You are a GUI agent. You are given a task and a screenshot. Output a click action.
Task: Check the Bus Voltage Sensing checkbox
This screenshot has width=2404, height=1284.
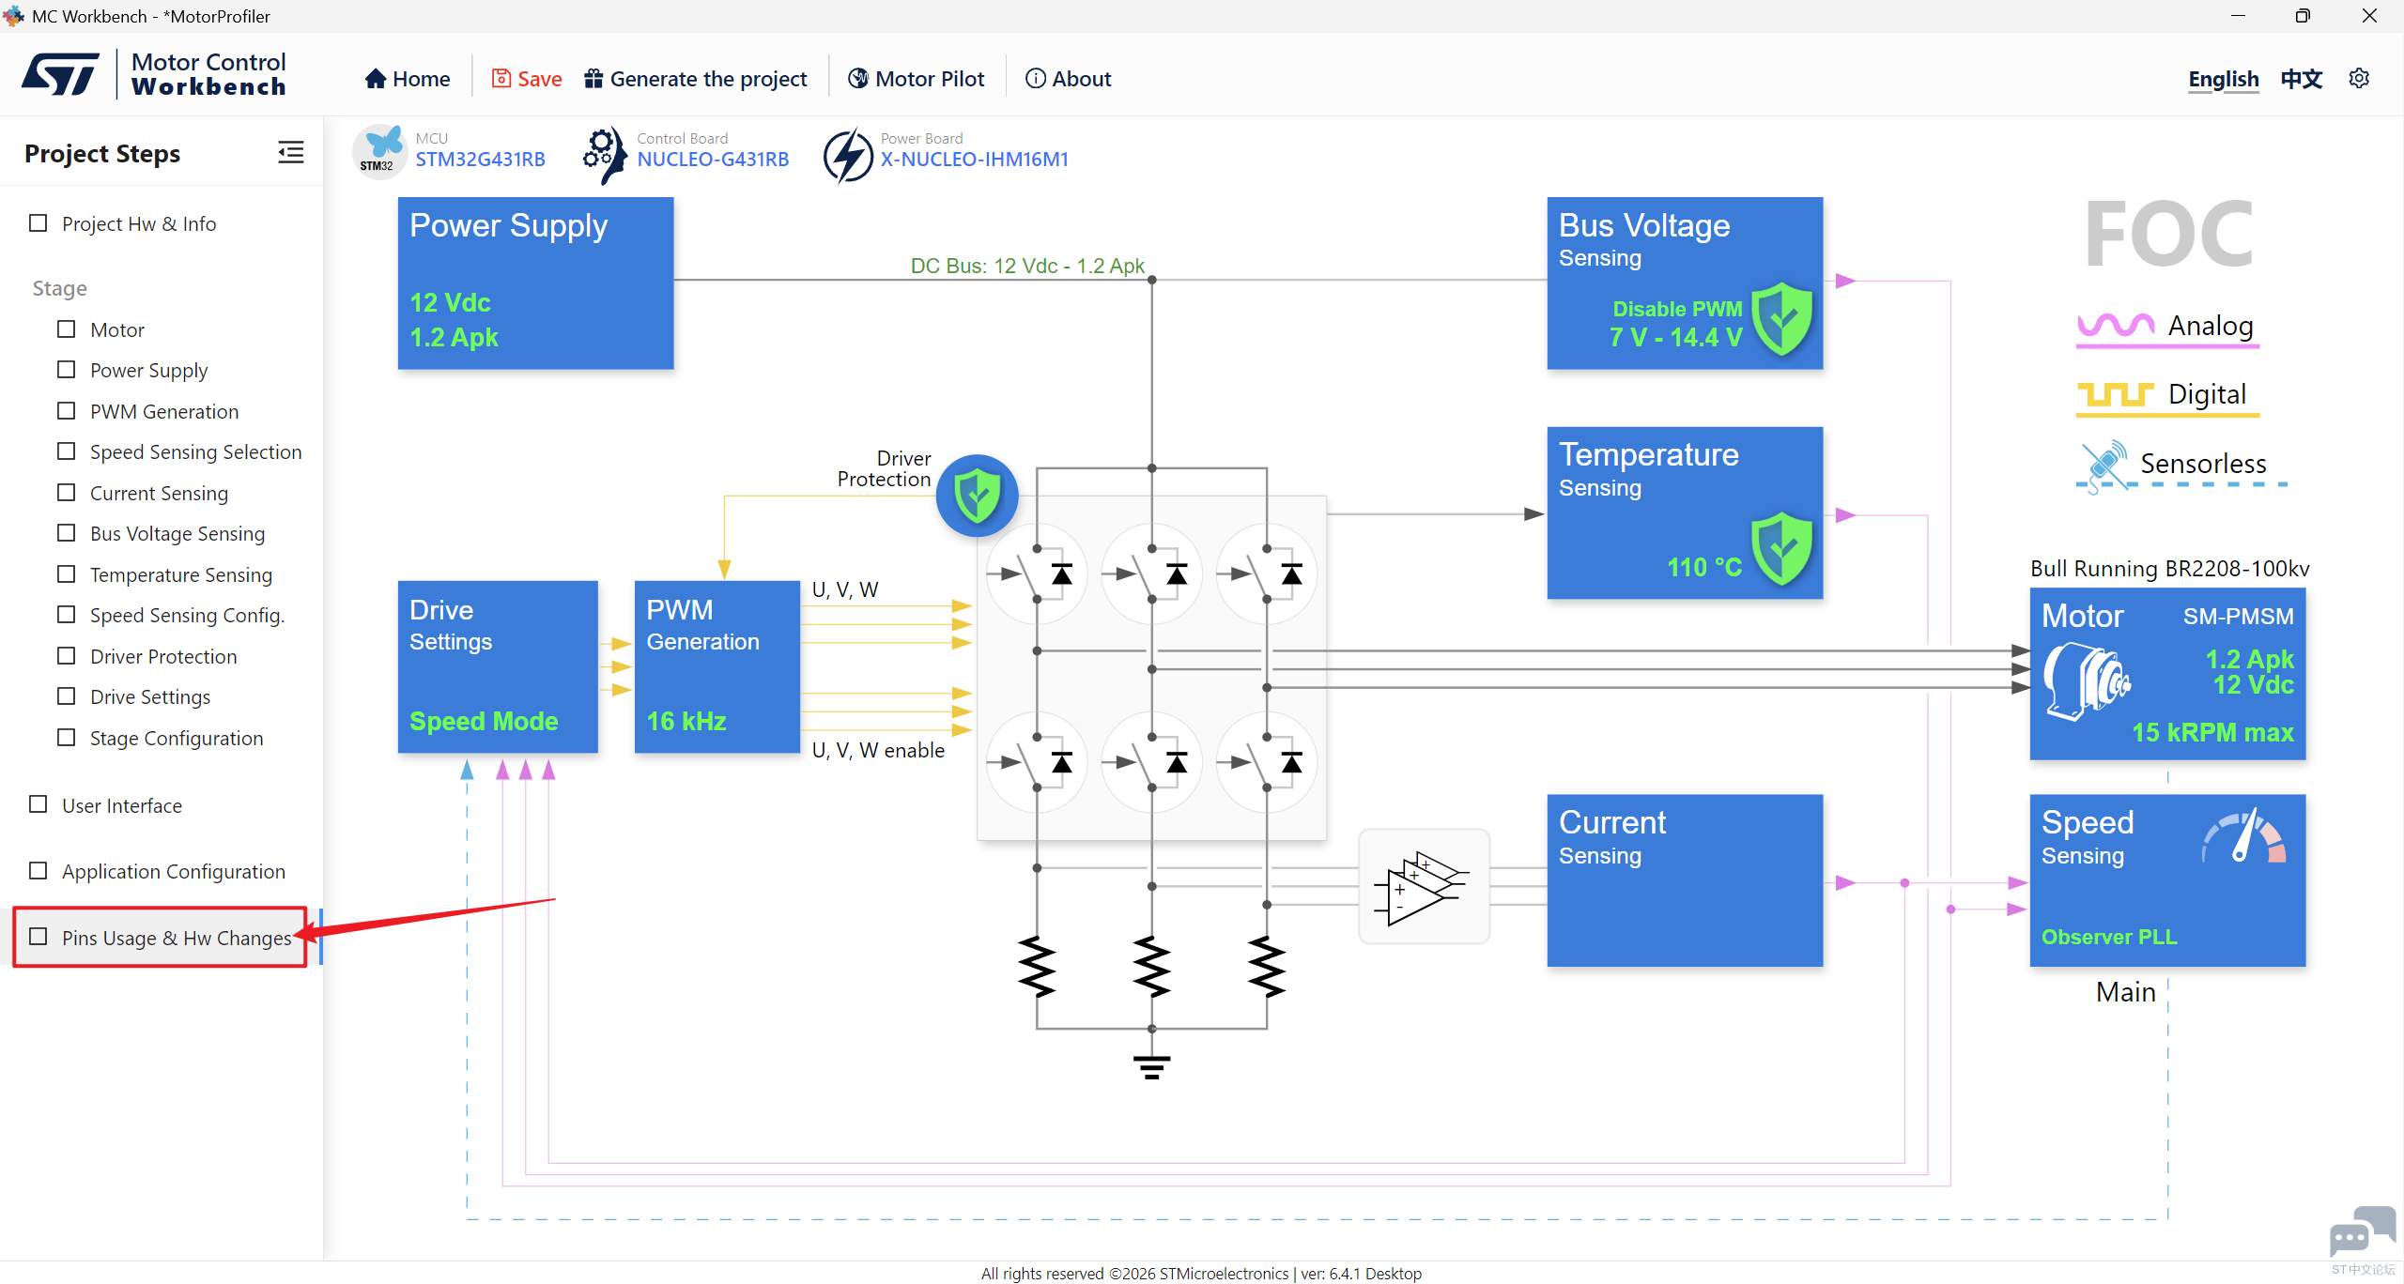coord(67,533)
